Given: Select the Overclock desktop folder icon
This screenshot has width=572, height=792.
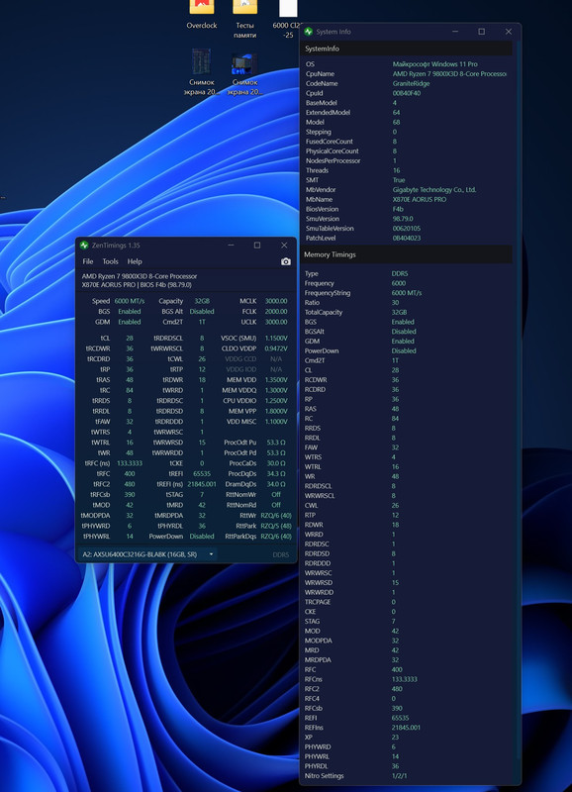Looking at the screenshot, I should tap(202, 15).
